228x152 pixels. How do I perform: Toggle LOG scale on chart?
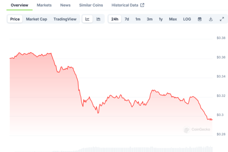coord(187,19)
